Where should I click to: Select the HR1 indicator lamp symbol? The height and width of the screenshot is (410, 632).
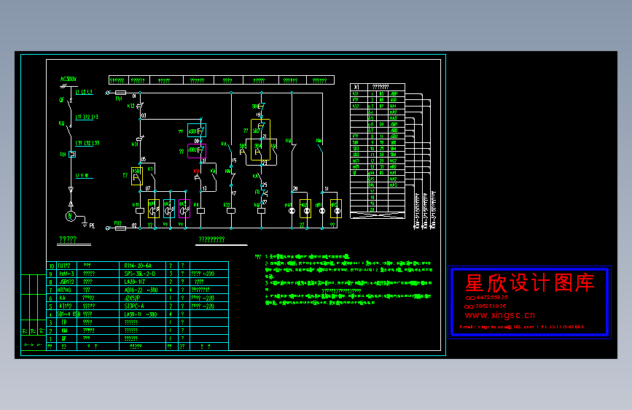[x=322, y=211]
